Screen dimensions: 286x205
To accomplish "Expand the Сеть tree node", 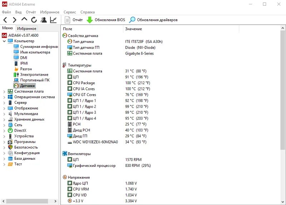I will (x=4, y=125).
